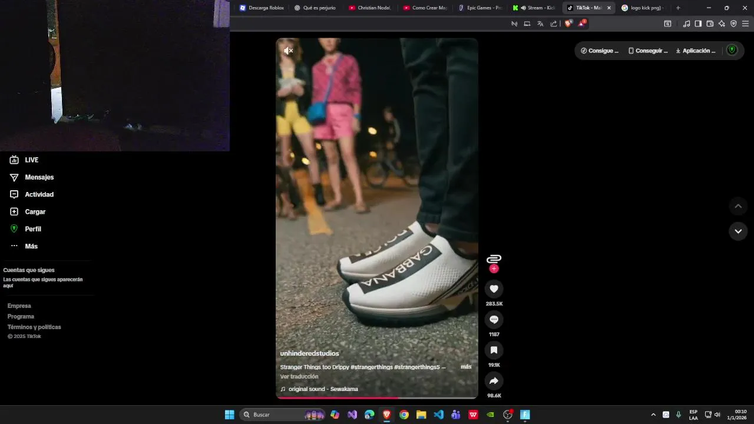Open a new browser tab

pyautogui.click(x=678, y=8)
